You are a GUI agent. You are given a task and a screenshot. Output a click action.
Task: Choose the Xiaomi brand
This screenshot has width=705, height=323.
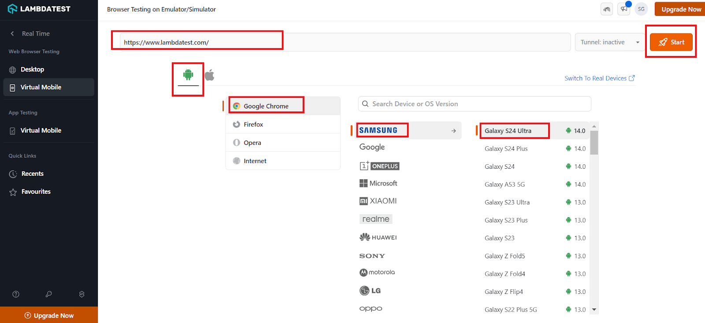point(378,201)
